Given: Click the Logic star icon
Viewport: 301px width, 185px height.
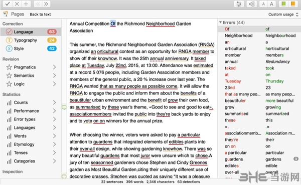Looking at the screenshot, I should coord(9,84).
